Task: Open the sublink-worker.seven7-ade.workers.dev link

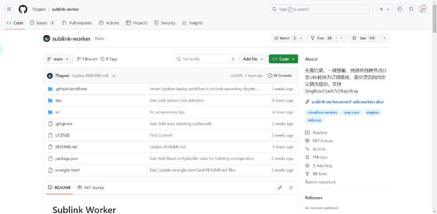Action: pos(347,102)
